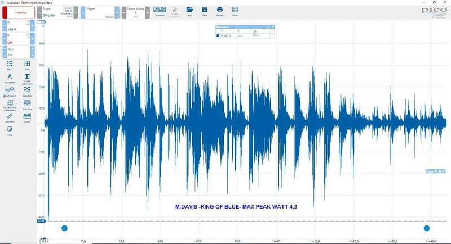Screen dimensions: 451x244
Task: Close the measurements ruler legend box
Action: [x=273, y=27]
